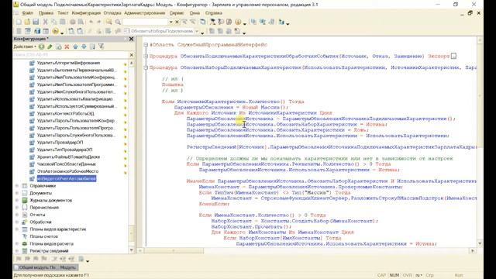Open the Действия dropdown button

point(25,46)
